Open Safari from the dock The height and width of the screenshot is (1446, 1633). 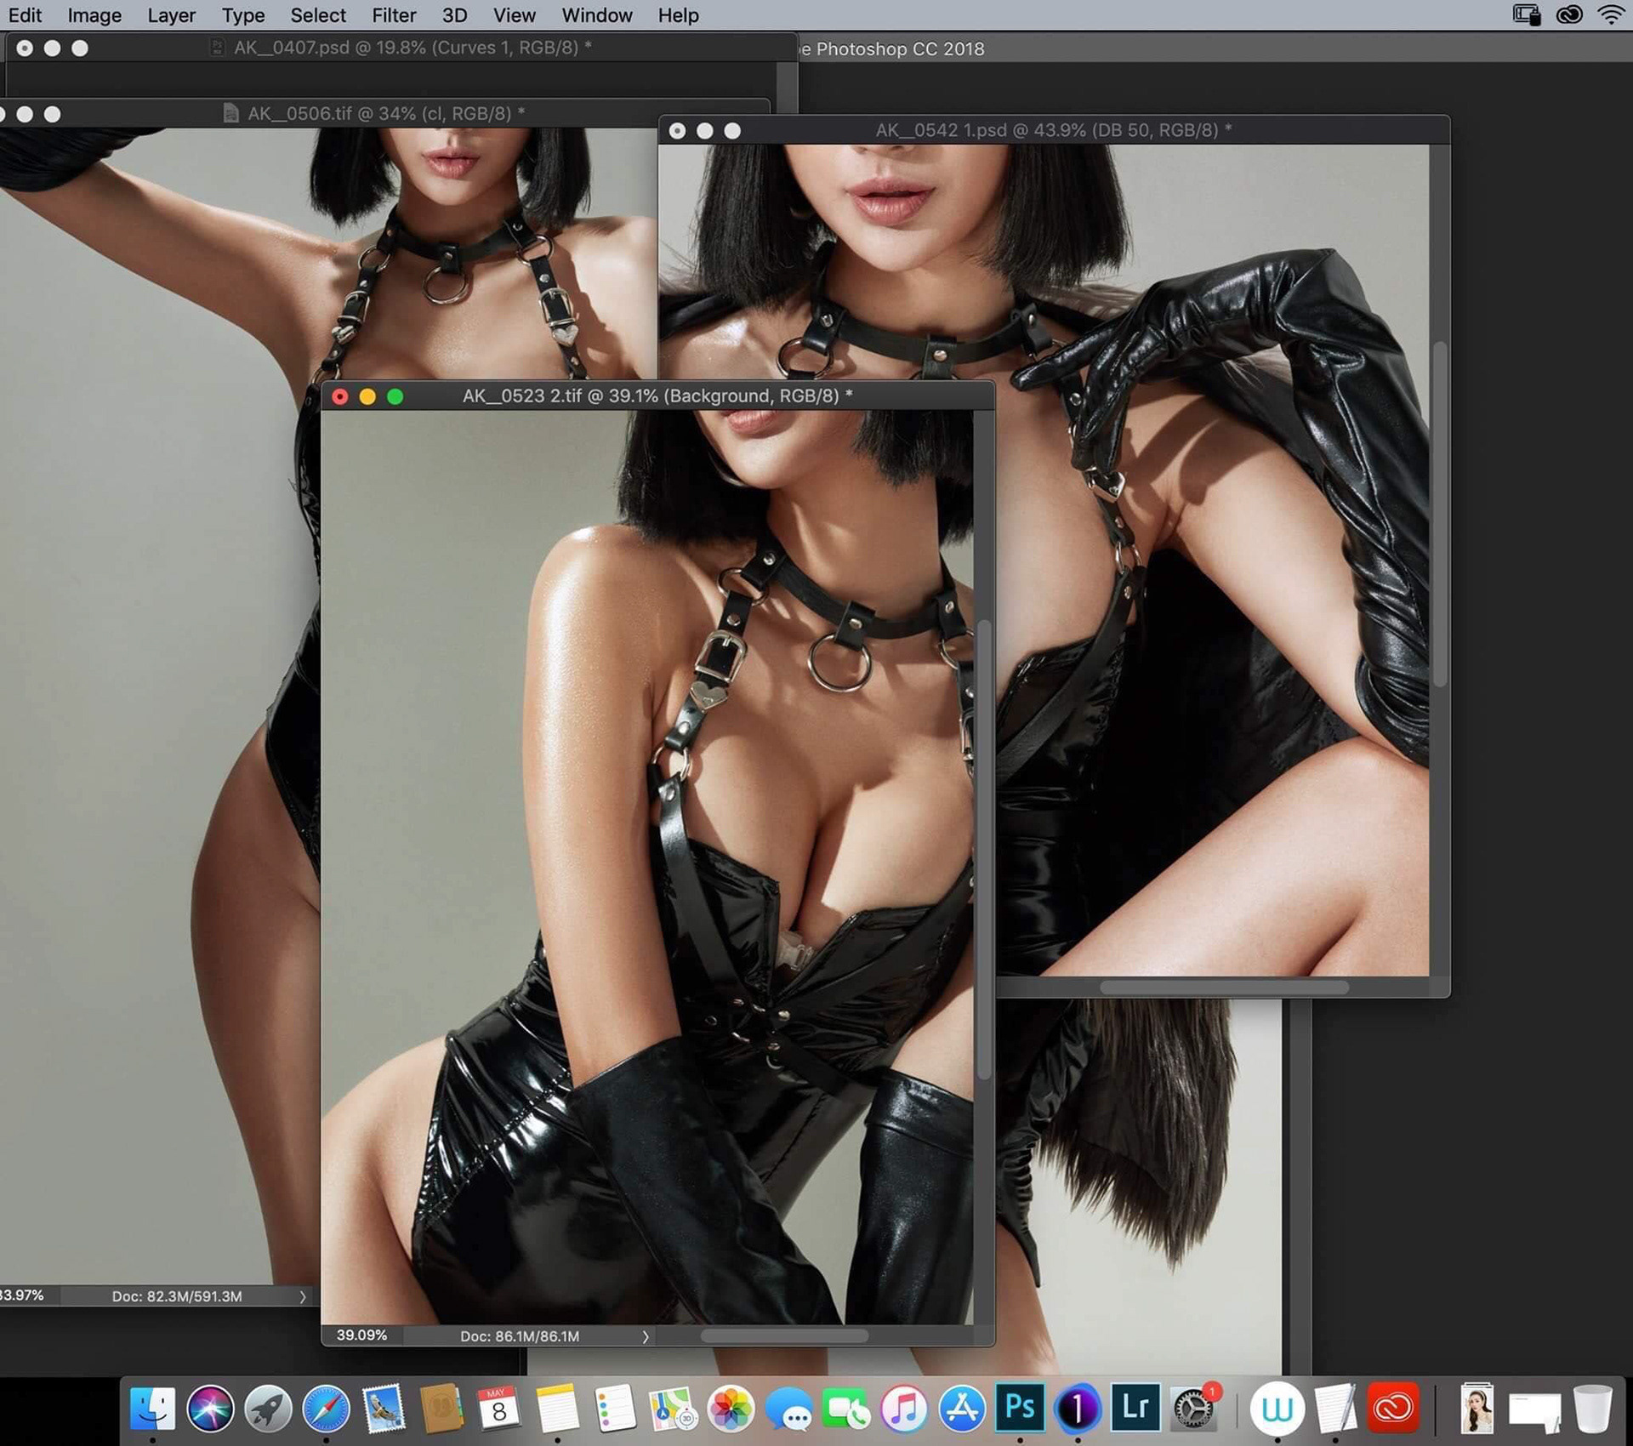pos(326,1408)
